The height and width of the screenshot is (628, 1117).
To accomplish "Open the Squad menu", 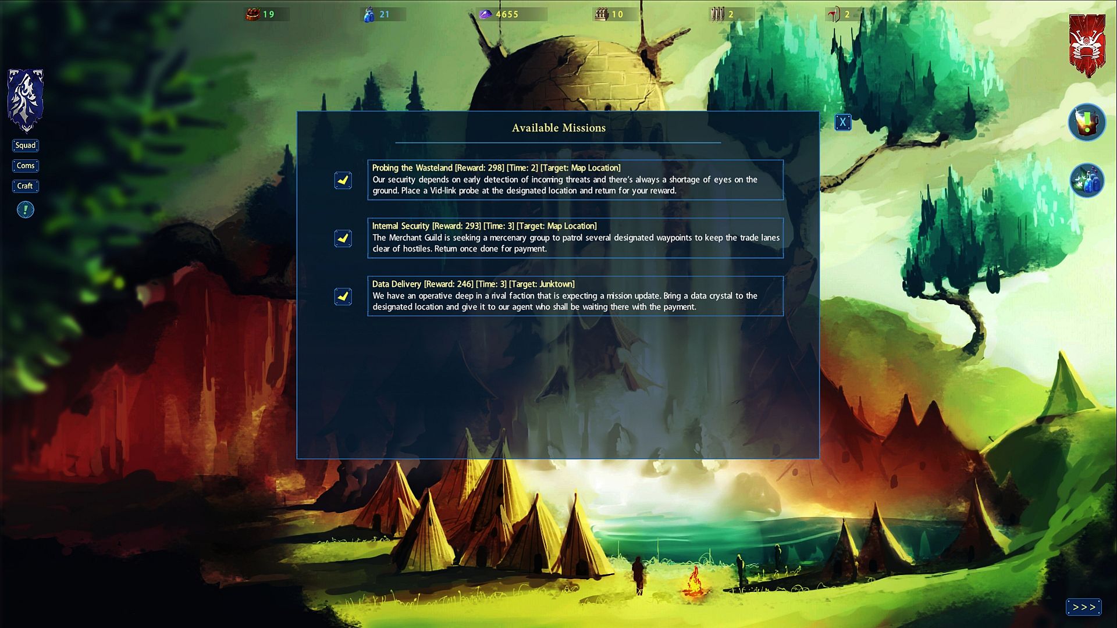I will (26, 145).
